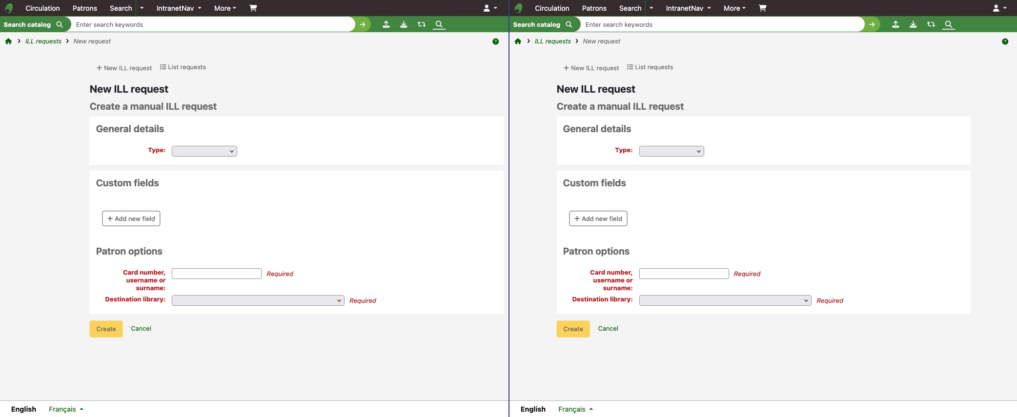Click check-in icon in right window search bar
Screen dimensions: 1017x417
click(913, 24)
